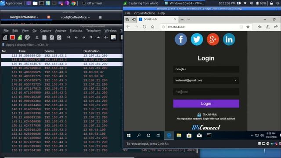Go back to previous packet arrow in Wireshark

[76, 37]
